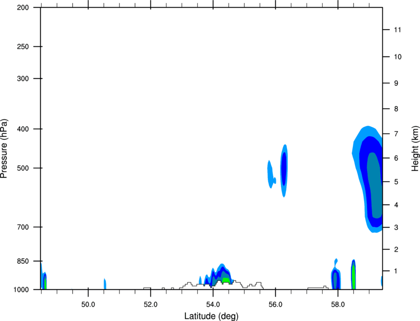The width and height of the screenshot is (420, 321).
Task: Click the small light blue blob near 55.9° latitude
Action: coord(271,174)
